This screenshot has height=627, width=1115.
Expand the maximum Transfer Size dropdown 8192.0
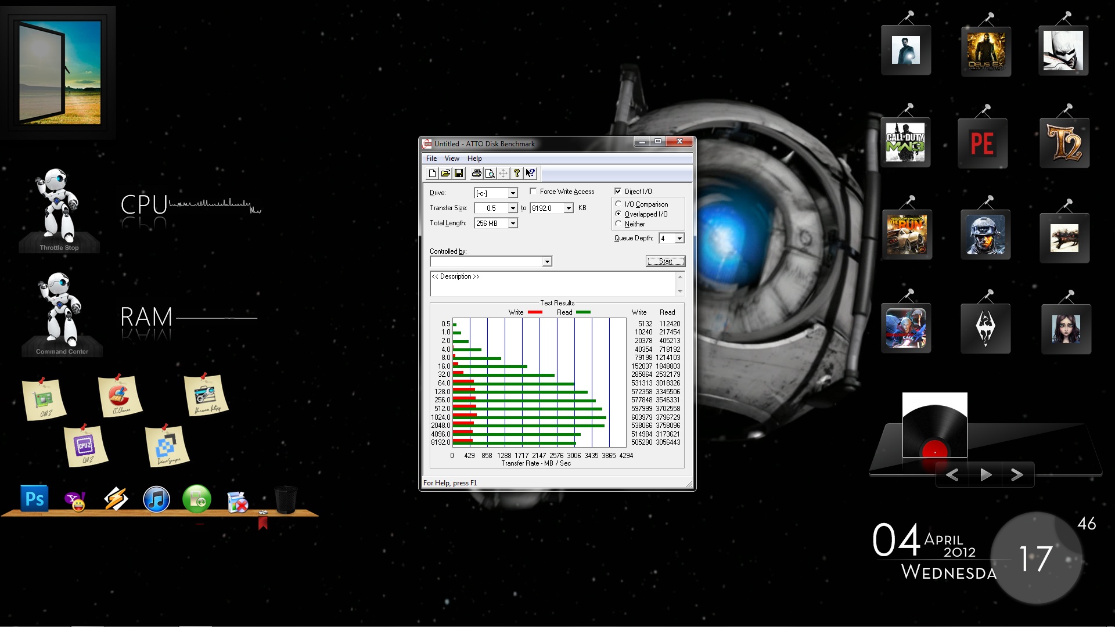coord(569,208)
